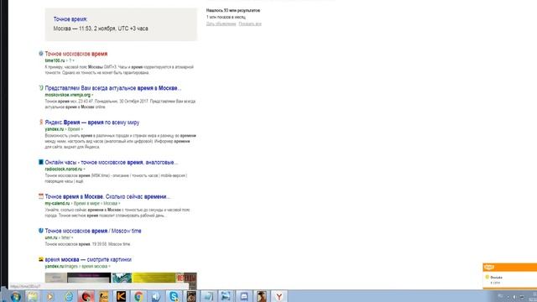This screenshot has height=302, width=537.
Task: Open 'время москва — смотрите картинки' result
Action: coord(88,259)
